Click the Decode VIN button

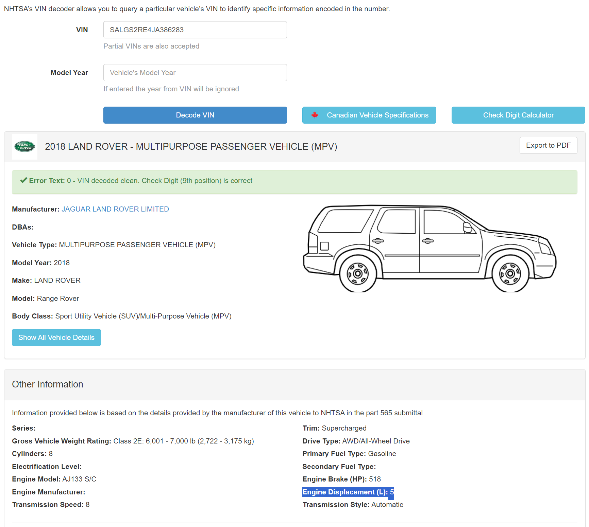195,115
